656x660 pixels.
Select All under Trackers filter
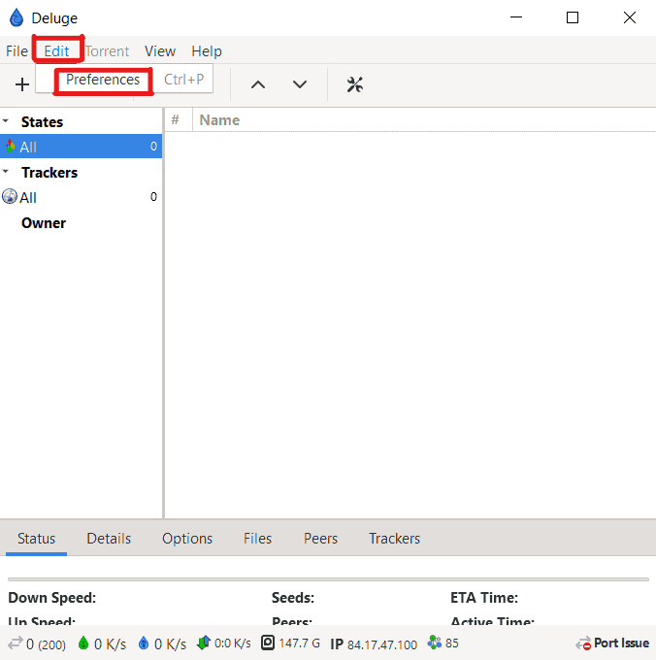coord(28,197)
